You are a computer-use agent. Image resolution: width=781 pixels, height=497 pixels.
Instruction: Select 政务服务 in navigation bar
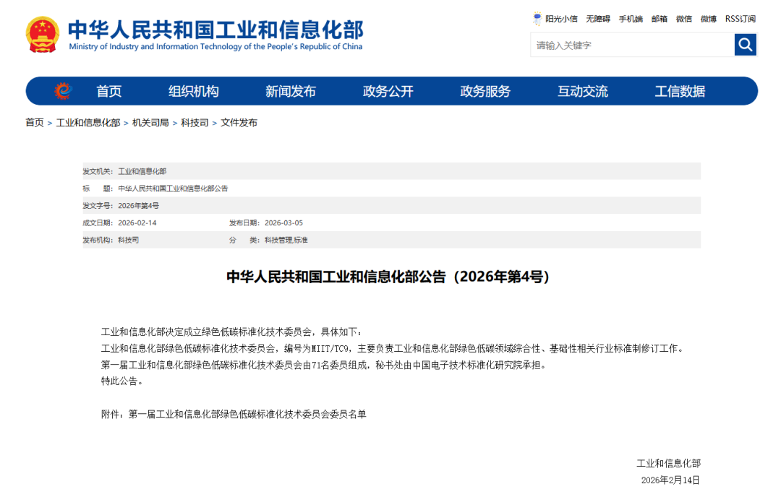coord(485,91)
